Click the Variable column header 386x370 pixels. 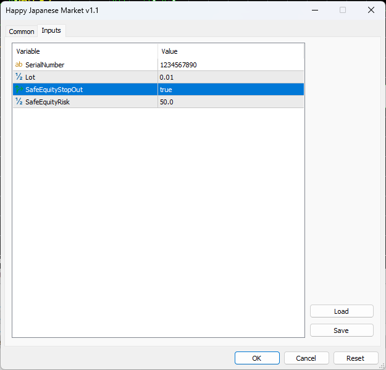pyautogui.click(x=85, y=51)
